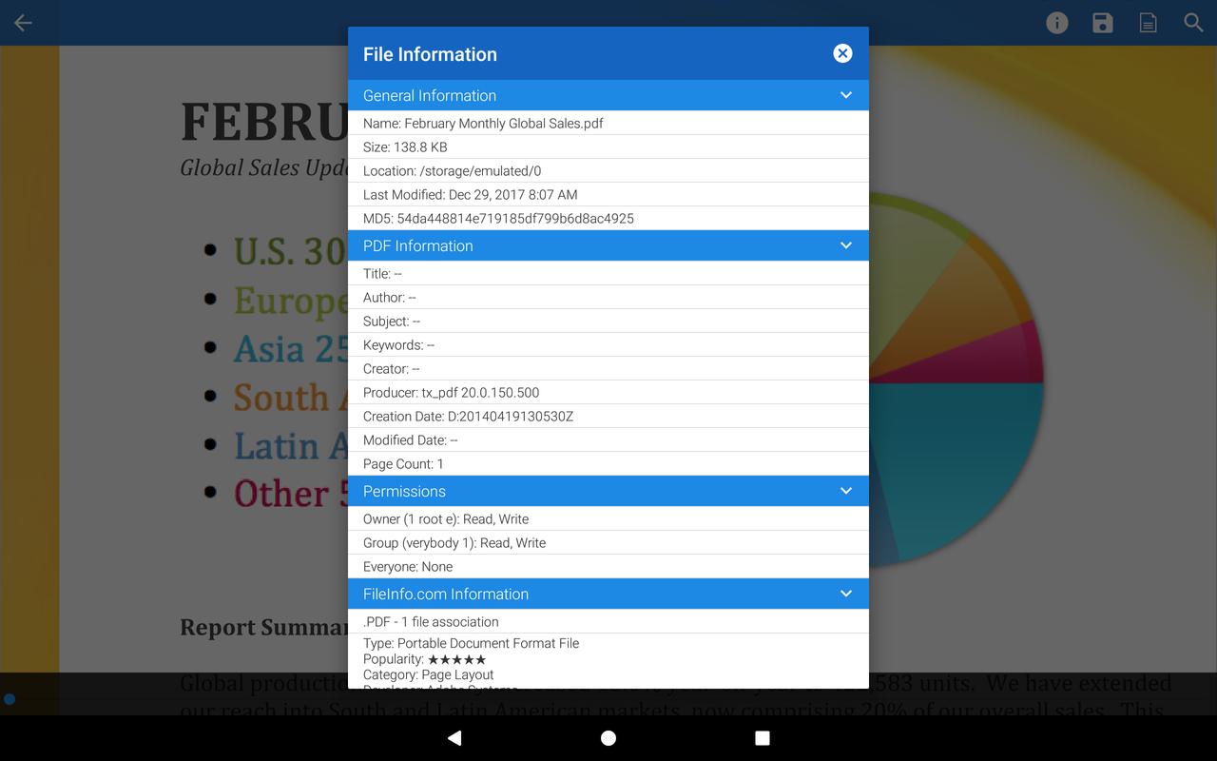Close the File Information dialog

(842, 53)
